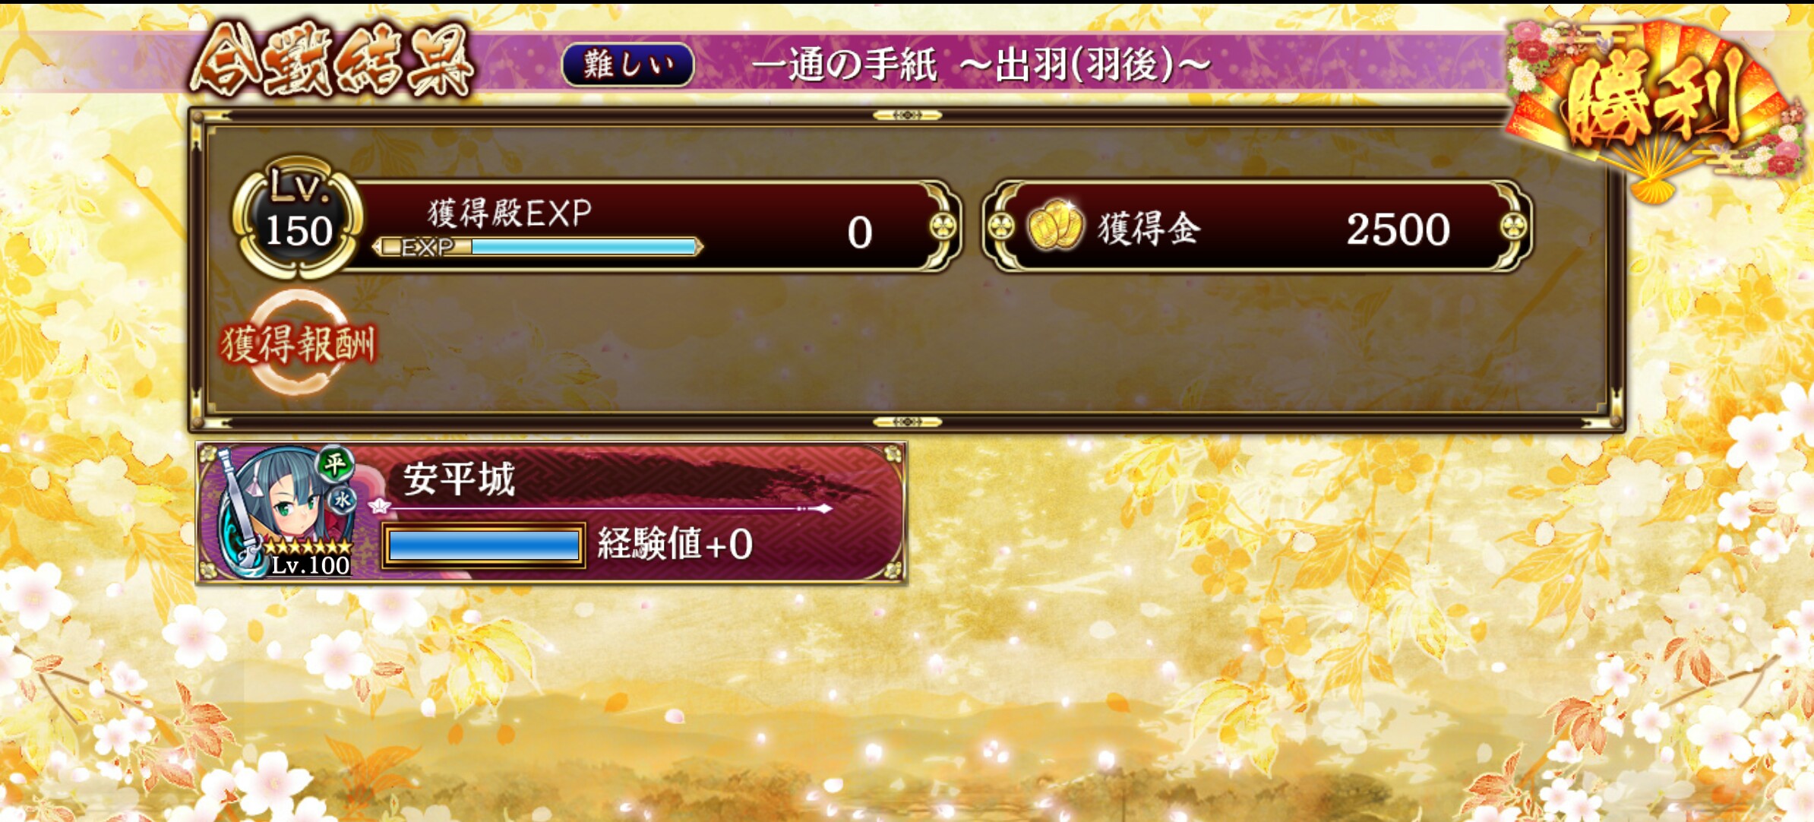
Task: Click the seven star rarity row
Action: pos(308,546)
